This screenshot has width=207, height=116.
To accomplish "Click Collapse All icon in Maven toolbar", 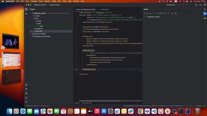I will point(169,13).
